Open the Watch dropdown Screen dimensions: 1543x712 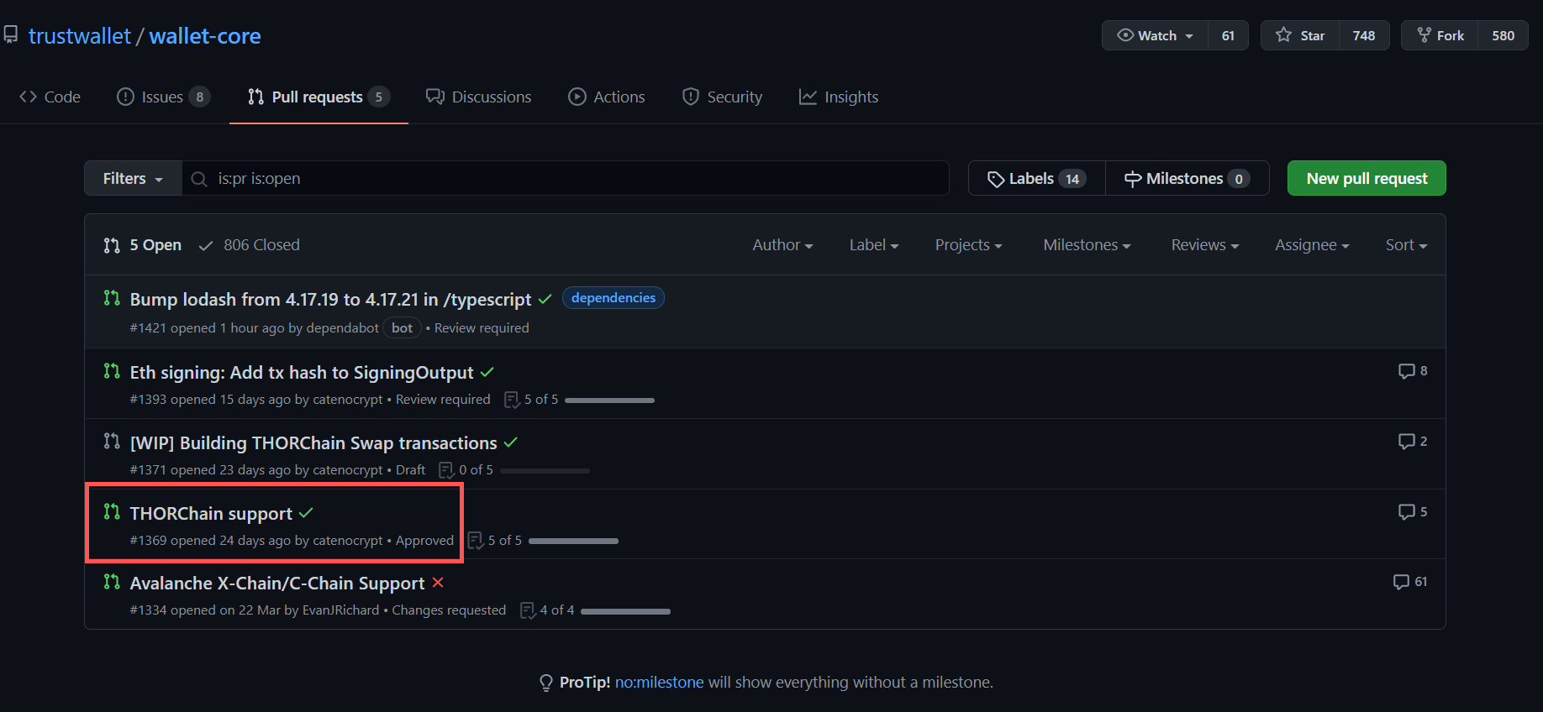click(x=1155, y=35)
